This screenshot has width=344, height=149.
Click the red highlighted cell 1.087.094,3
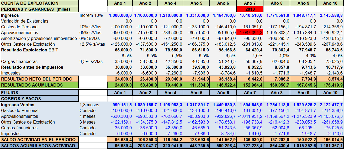(250, 33)
